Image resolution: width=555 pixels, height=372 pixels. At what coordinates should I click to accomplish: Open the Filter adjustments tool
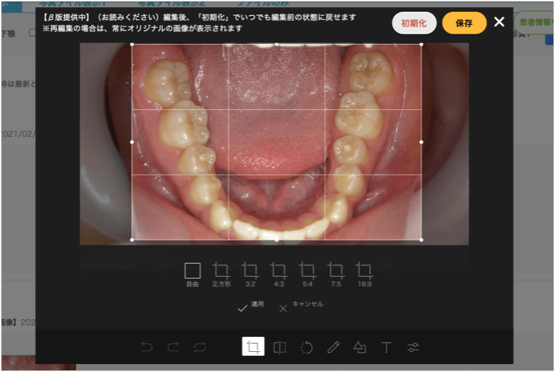tap(413, 347)
